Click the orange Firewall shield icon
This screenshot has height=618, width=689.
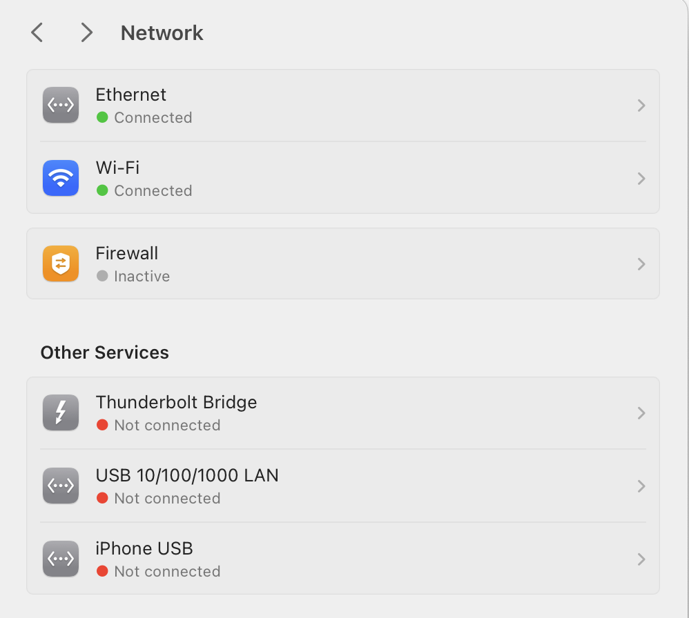tap(60, 263)
